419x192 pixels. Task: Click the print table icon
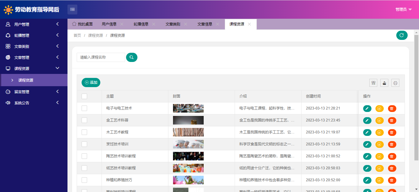(395, 83)
